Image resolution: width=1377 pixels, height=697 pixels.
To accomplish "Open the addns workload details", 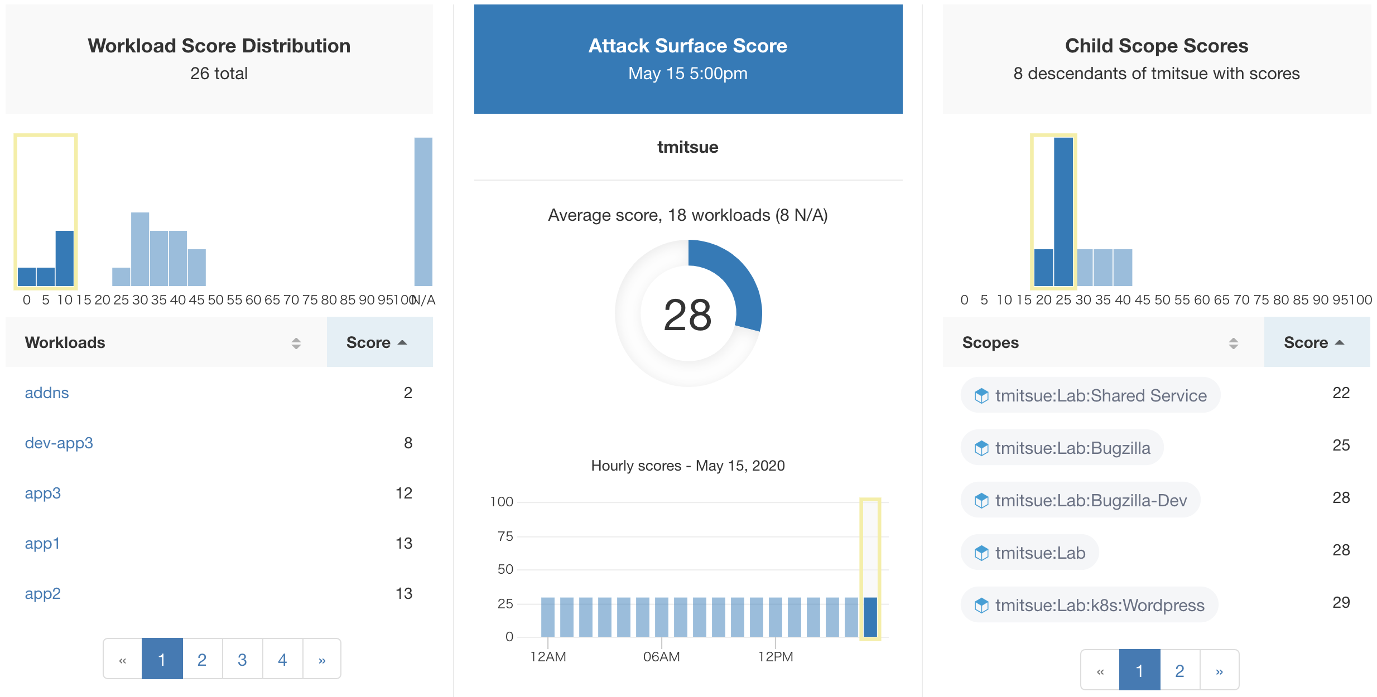I will (x=47, y=393).
